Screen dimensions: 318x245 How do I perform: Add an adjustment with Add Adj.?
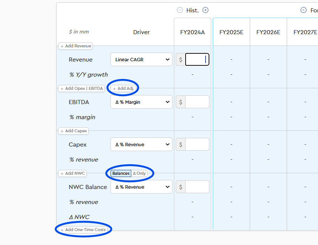coord(123,88)
